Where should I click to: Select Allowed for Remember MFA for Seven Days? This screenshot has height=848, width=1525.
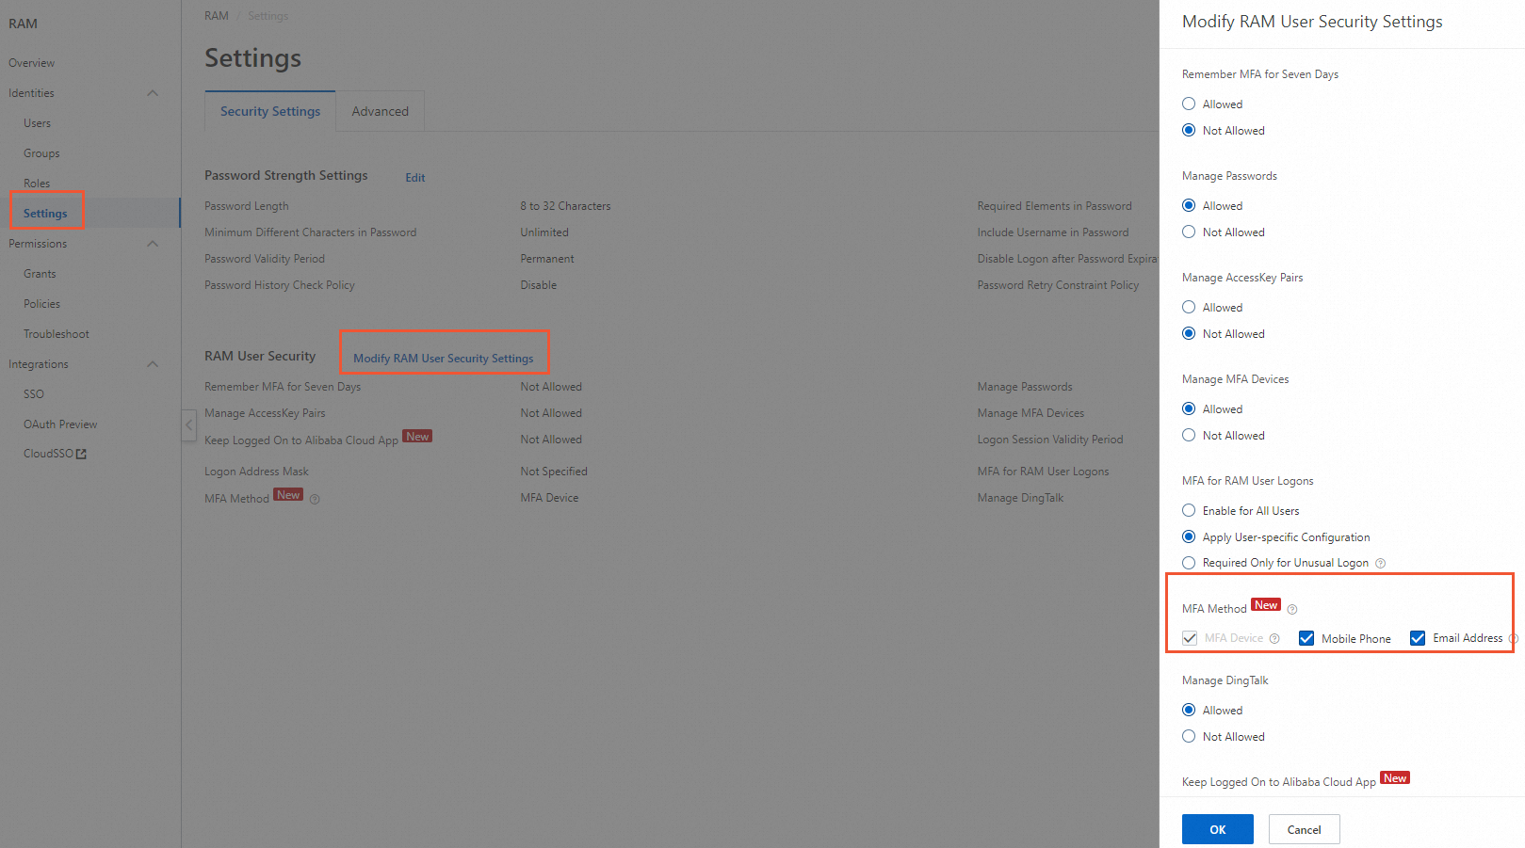[x=1189, y=104]
